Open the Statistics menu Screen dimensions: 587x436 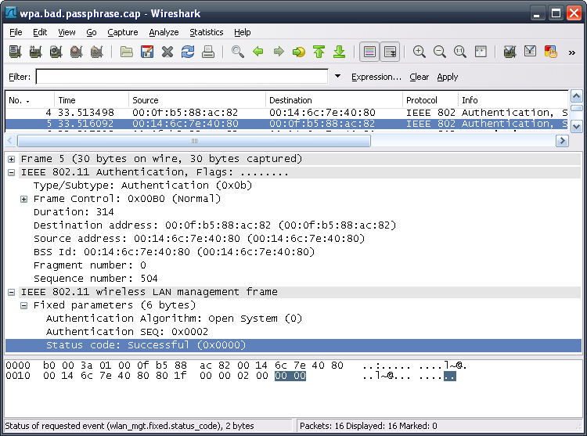(x=206, y=32)
